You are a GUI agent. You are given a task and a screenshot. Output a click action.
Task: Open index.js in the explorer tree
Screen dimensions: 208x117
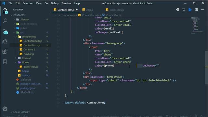click(26, 75)
